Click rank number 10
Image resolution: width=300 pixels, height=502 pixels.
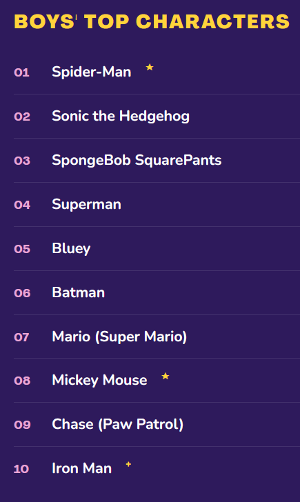[x=21, y=469]
